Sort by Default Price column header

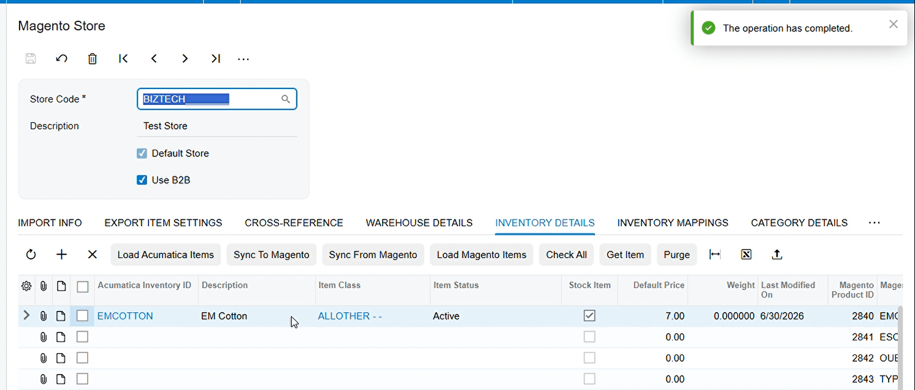pos(659,285)
